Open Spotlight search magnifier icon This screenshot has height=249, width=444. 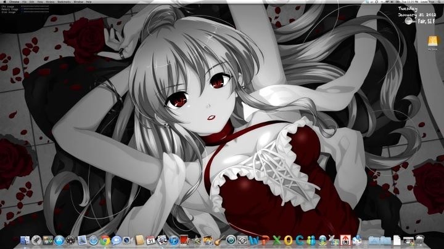439,2
